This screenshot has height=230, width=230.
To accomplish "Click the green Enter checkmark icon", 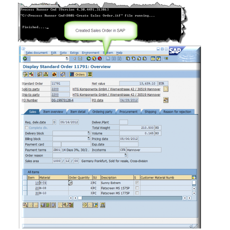I will pos(25,58).
